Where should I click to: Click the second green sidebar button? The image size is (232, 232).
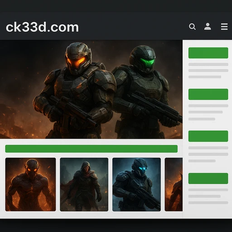(208, 94)
